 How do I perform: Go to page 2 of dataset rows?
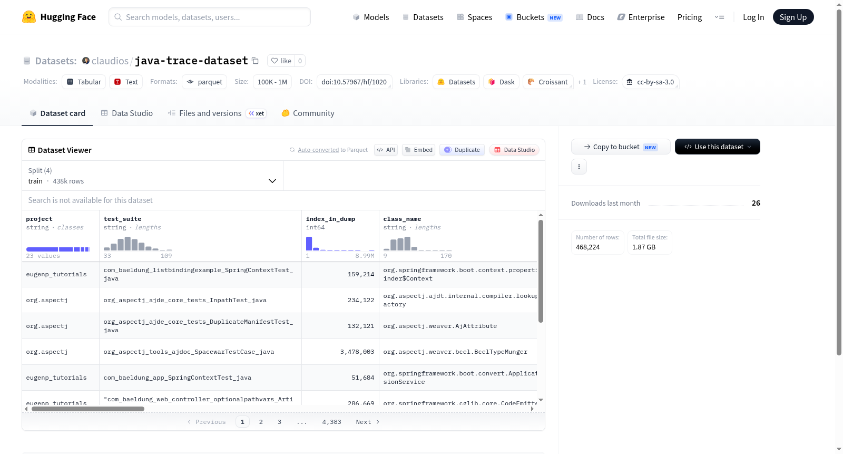(x=261, y=422)
